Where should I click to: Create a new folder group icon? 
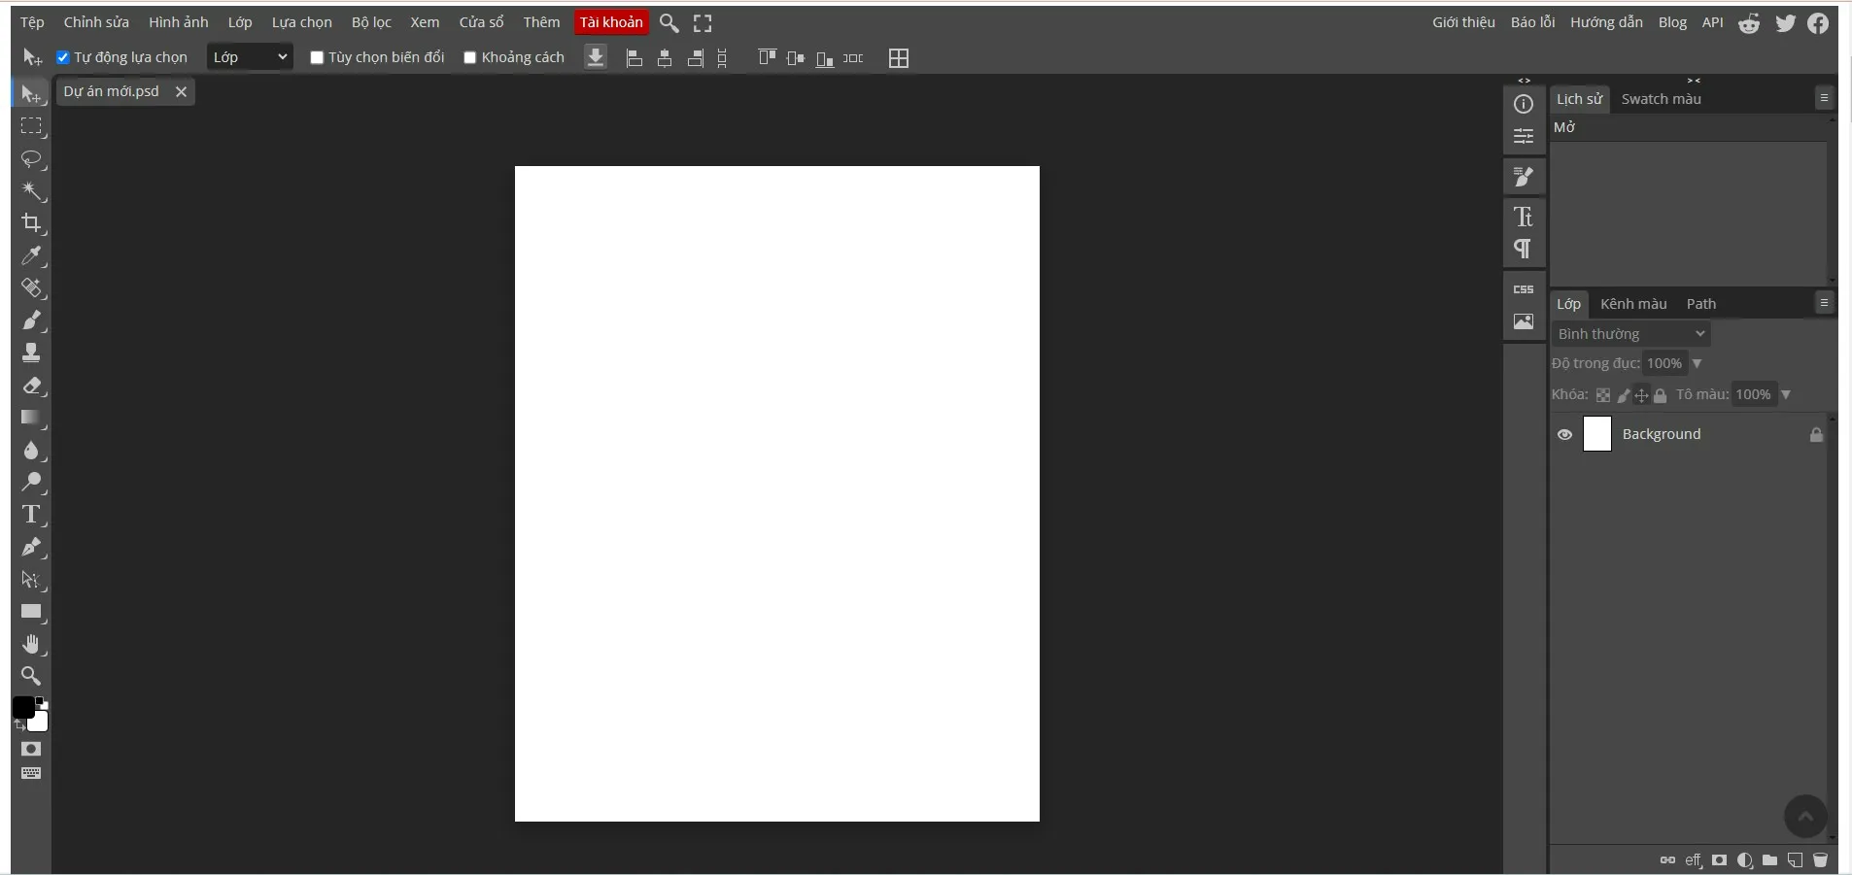(1769, 860)
